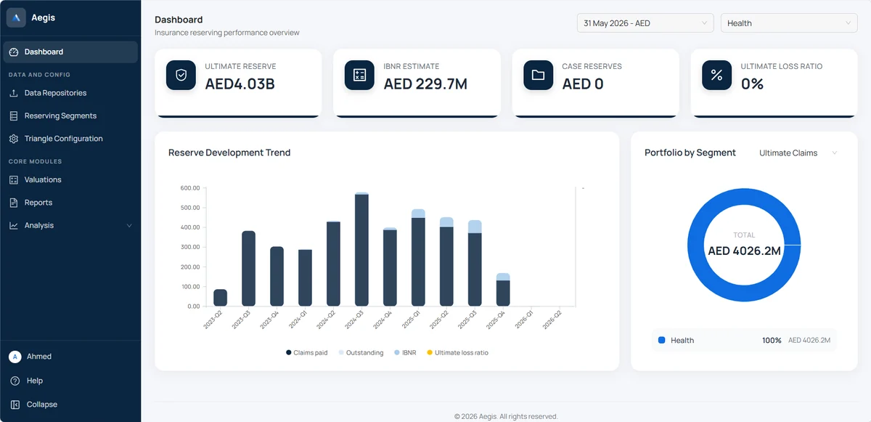The width and height of the screenshot is (871, 422).
Task: Click the Ultimate Reserve shield icon
Action: coord(181,75)
